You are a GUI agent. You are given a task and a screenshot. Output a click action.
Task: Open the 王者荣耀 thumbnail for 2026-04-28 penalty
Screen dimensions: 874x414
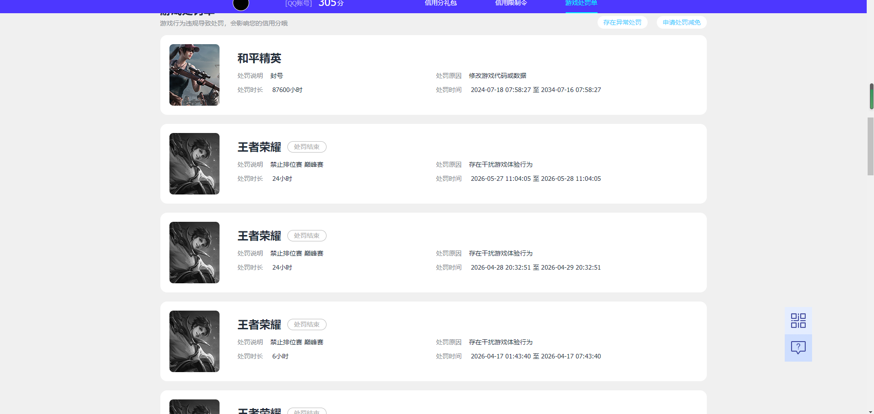(x=194, y=252)
